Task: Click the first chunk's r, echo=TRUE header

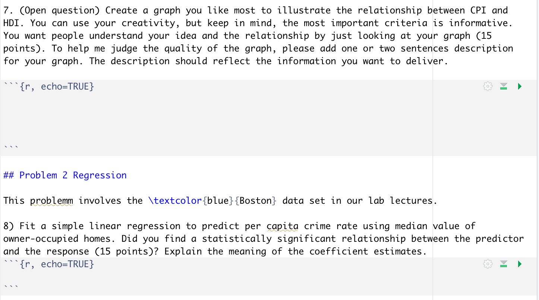Action: coord(48,86)
